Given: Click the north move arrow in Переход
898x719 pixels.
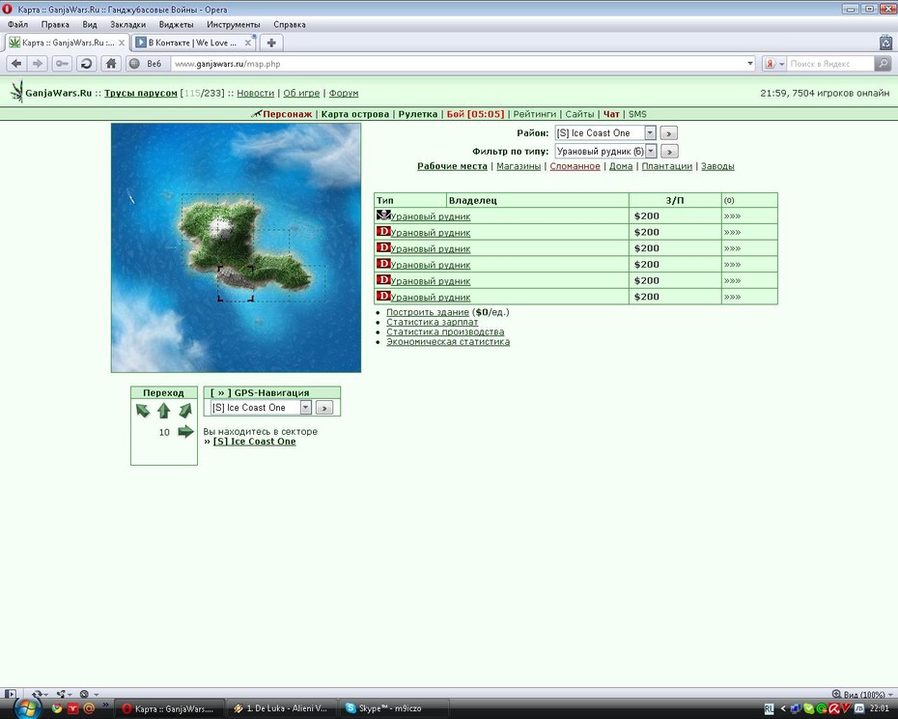Looking at the screenshot, I should coord(164,410).
